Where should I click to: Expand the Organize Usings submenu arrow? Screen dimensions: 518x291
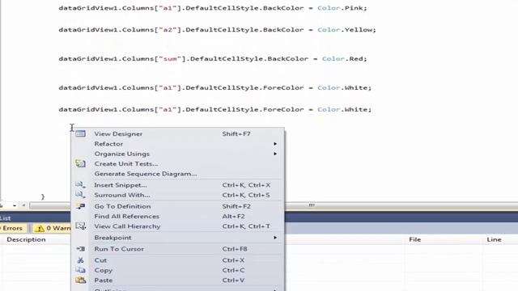275,154
